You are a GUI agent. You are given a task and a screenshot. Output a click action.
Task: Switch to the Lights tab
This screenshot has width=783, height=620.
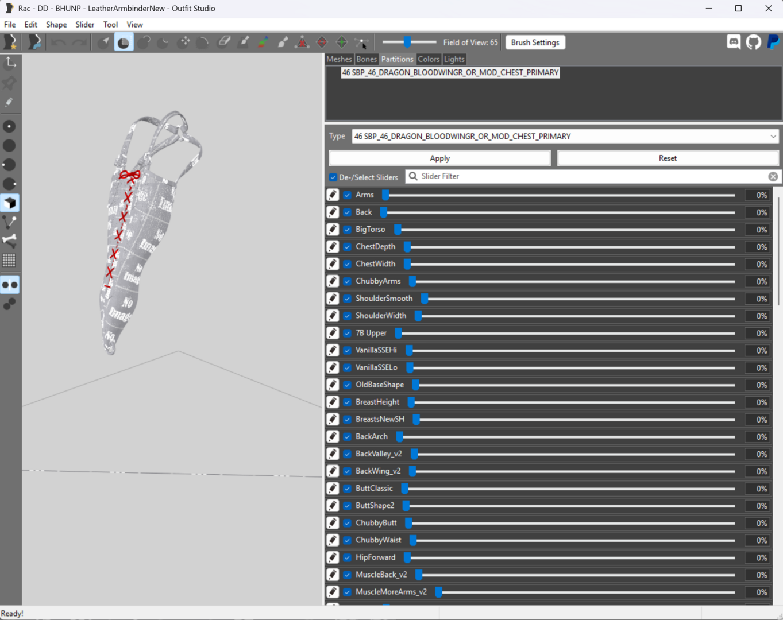(x=454, y=59)
